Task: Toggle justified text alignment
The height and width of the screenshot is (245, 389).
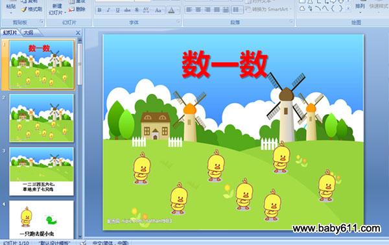Action: click(217, 10)
